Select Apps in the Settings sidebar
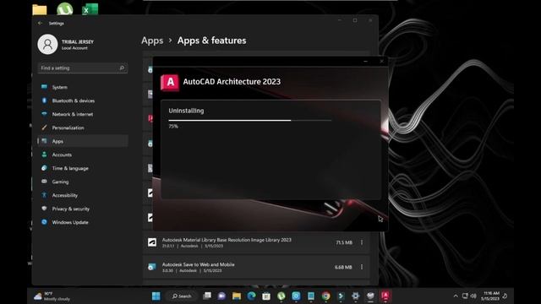Viewport: 541px width, 304px height. 83,141
